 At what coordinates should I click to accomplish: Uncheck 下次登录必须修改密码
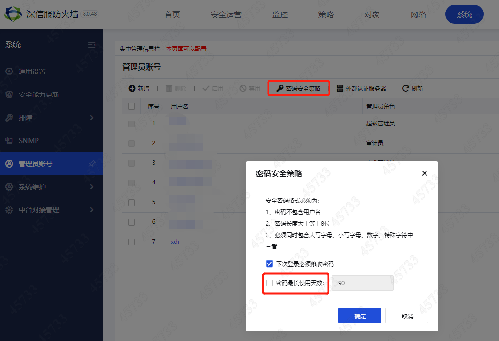(x=269, y=263)
